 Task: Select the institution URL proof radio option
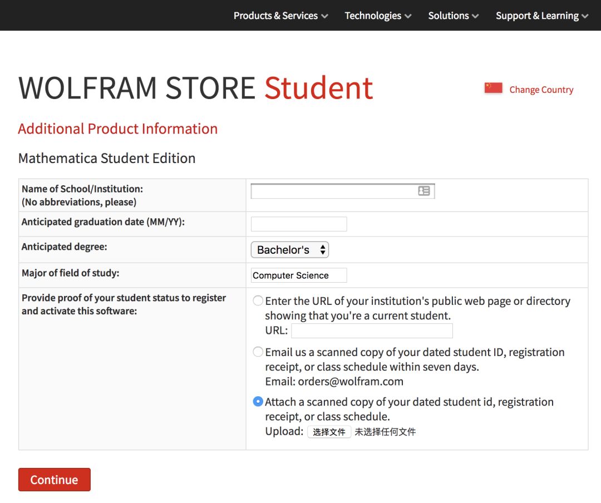tap(258, 301)
